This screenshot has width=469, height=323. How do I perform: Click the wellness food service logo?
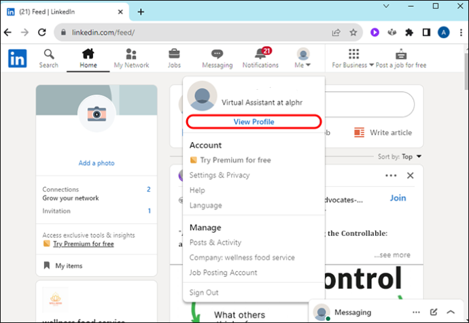[56, 299]
